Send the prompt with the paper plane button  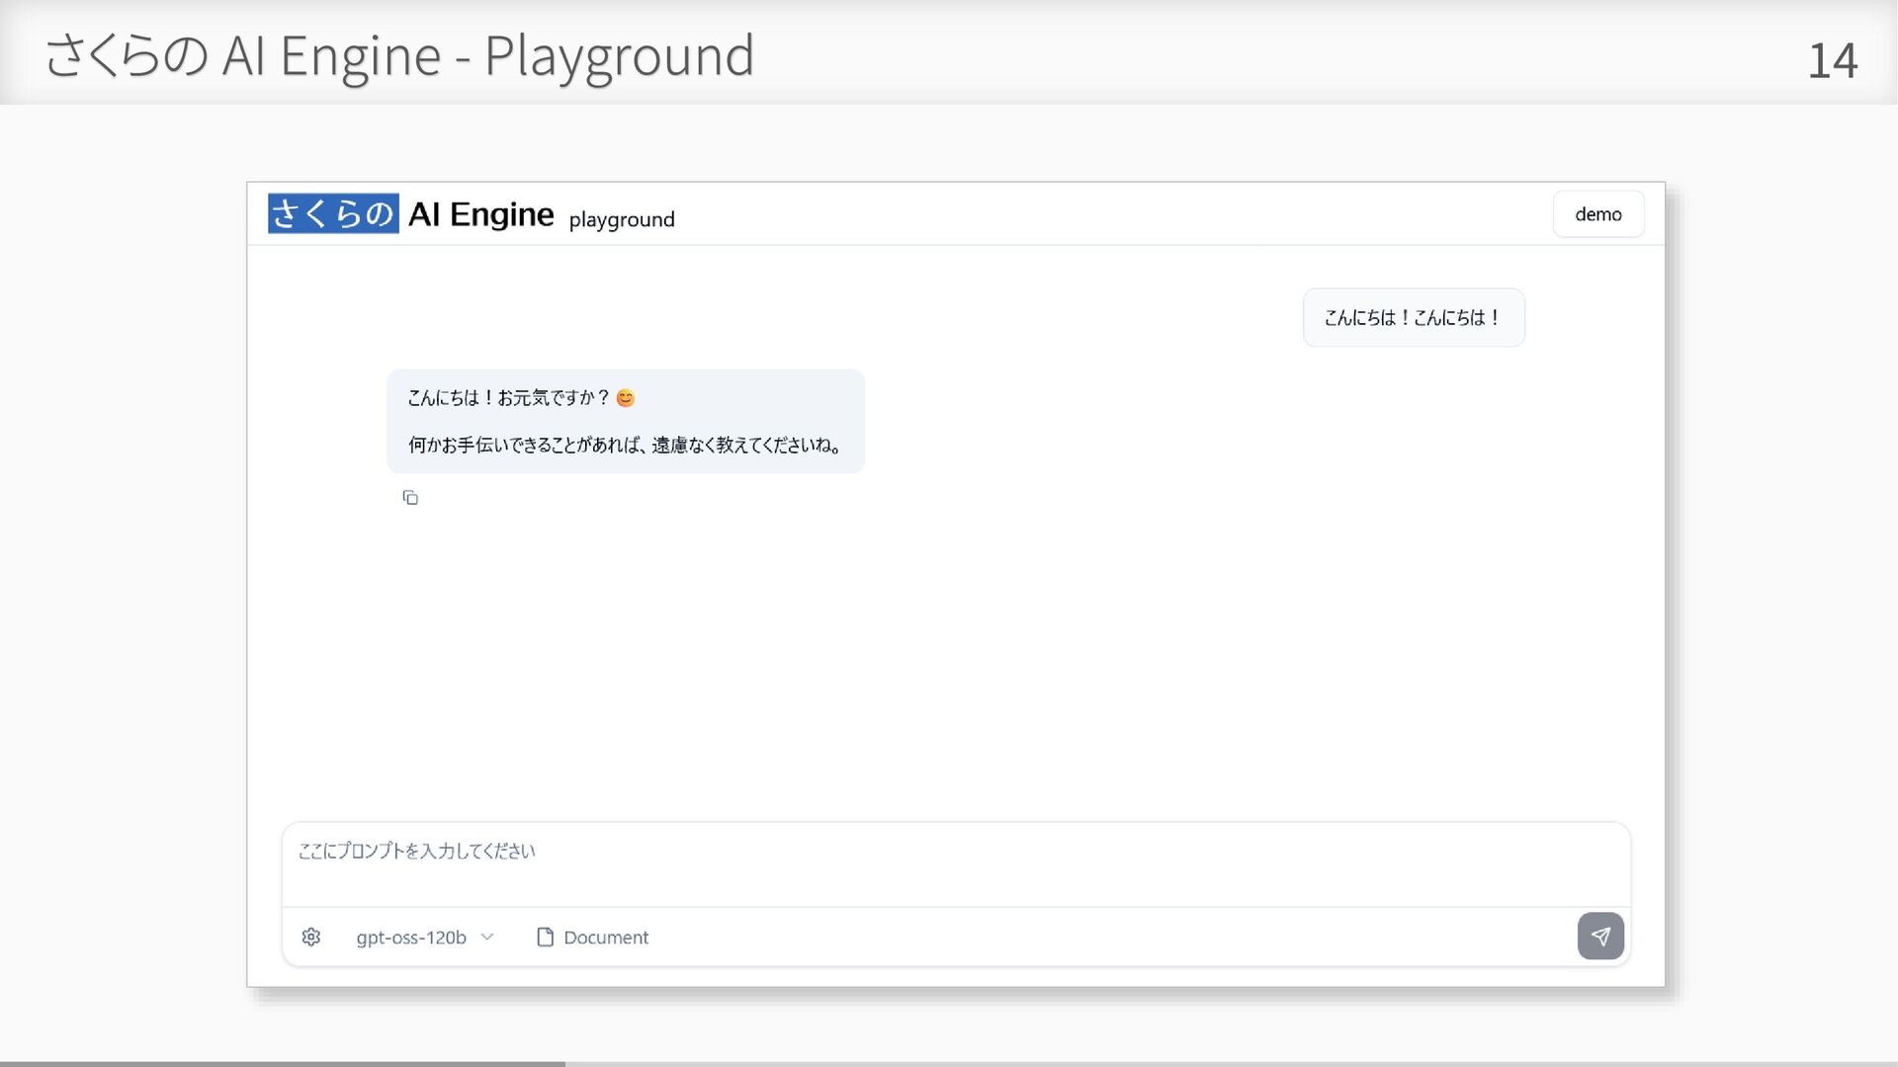tap(1600, 936)
